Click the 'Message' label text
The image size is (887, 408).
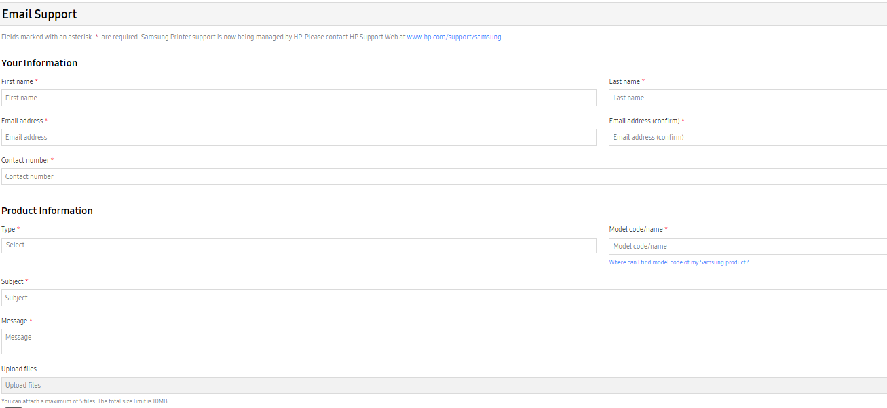pyautogui.click(x=14, y=321)
